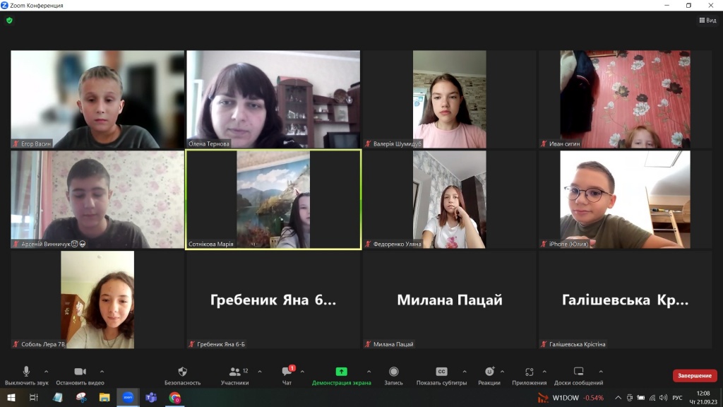Stop video using Остановить видео
The height and width of the screenshot is (407, 723).
pos(80,372)
